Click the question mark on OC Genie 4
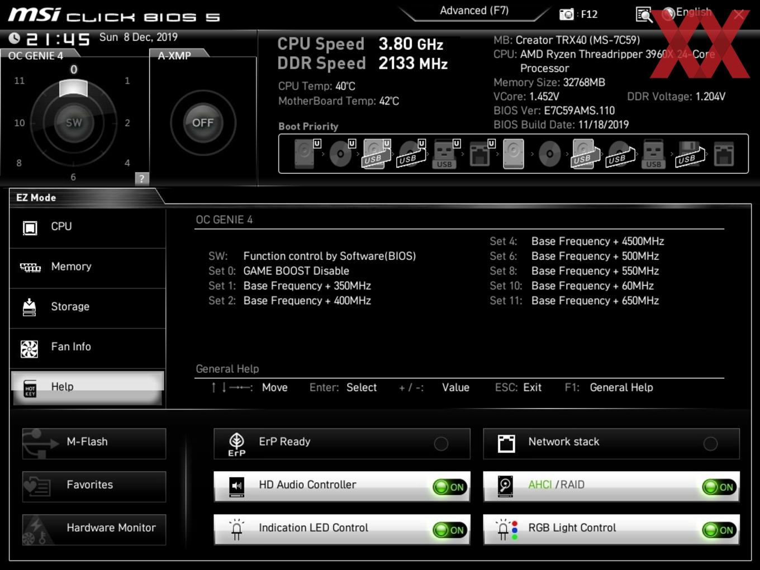The height and width of the screenshot is (570, 760). point(141,178)
